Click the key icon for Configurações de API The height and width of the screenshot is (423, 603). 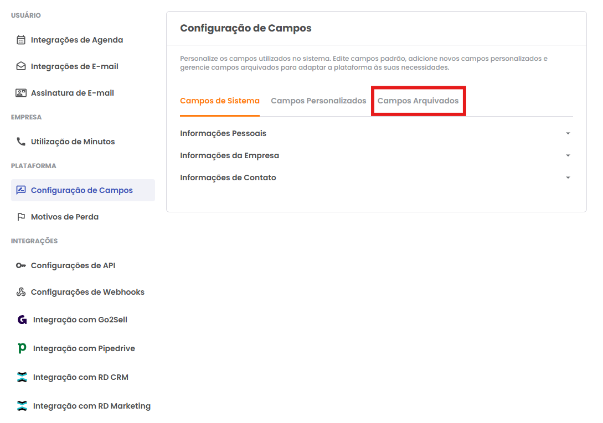pyautogui.click(x=21, y=265)
